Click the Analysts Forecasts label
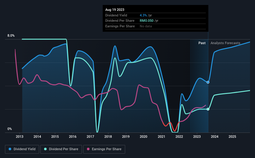This screenshot has height=158, width=255. [x=225, y=43]
